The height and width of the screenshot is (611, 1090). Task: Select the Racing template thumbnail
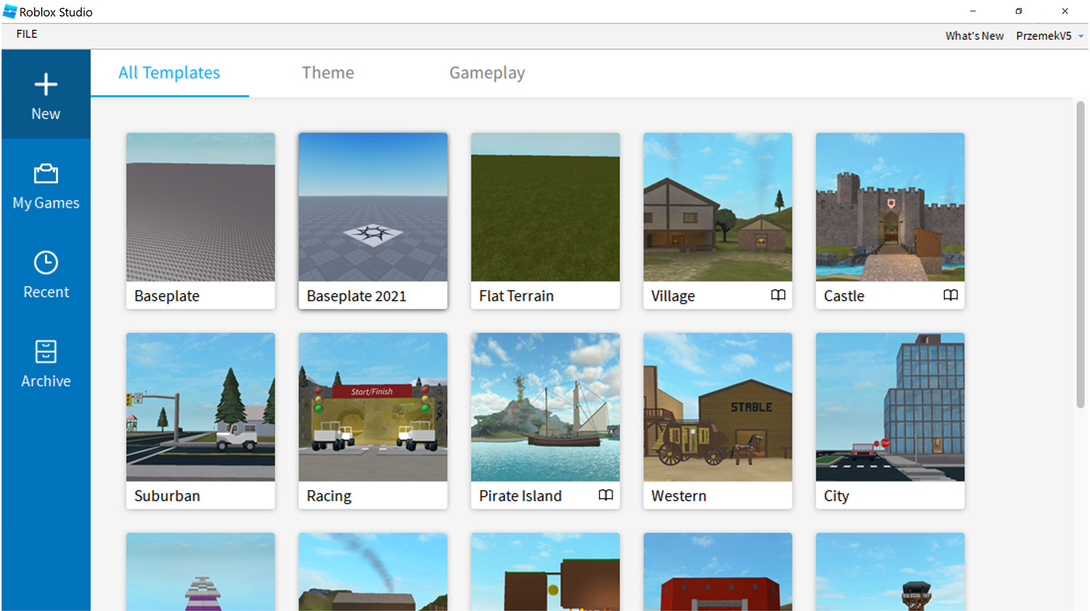point(373,406)
